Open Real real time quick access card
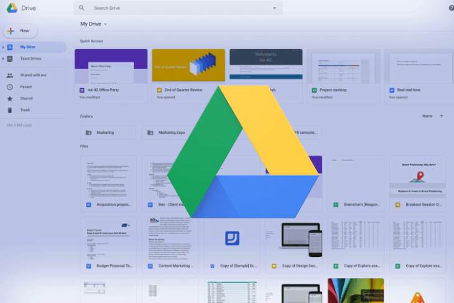Image resolution: width=454 pixels, height=303 pixels. (419, 77)
